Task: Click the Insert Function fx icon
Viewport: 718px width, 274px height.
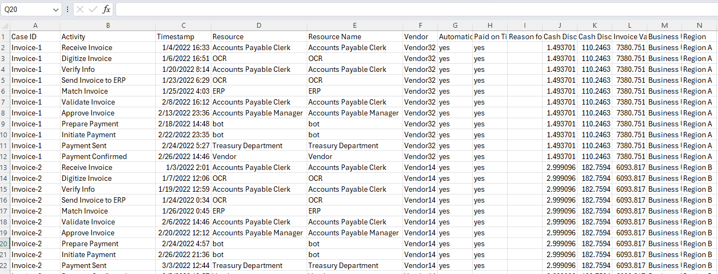Action: [106, 9]
